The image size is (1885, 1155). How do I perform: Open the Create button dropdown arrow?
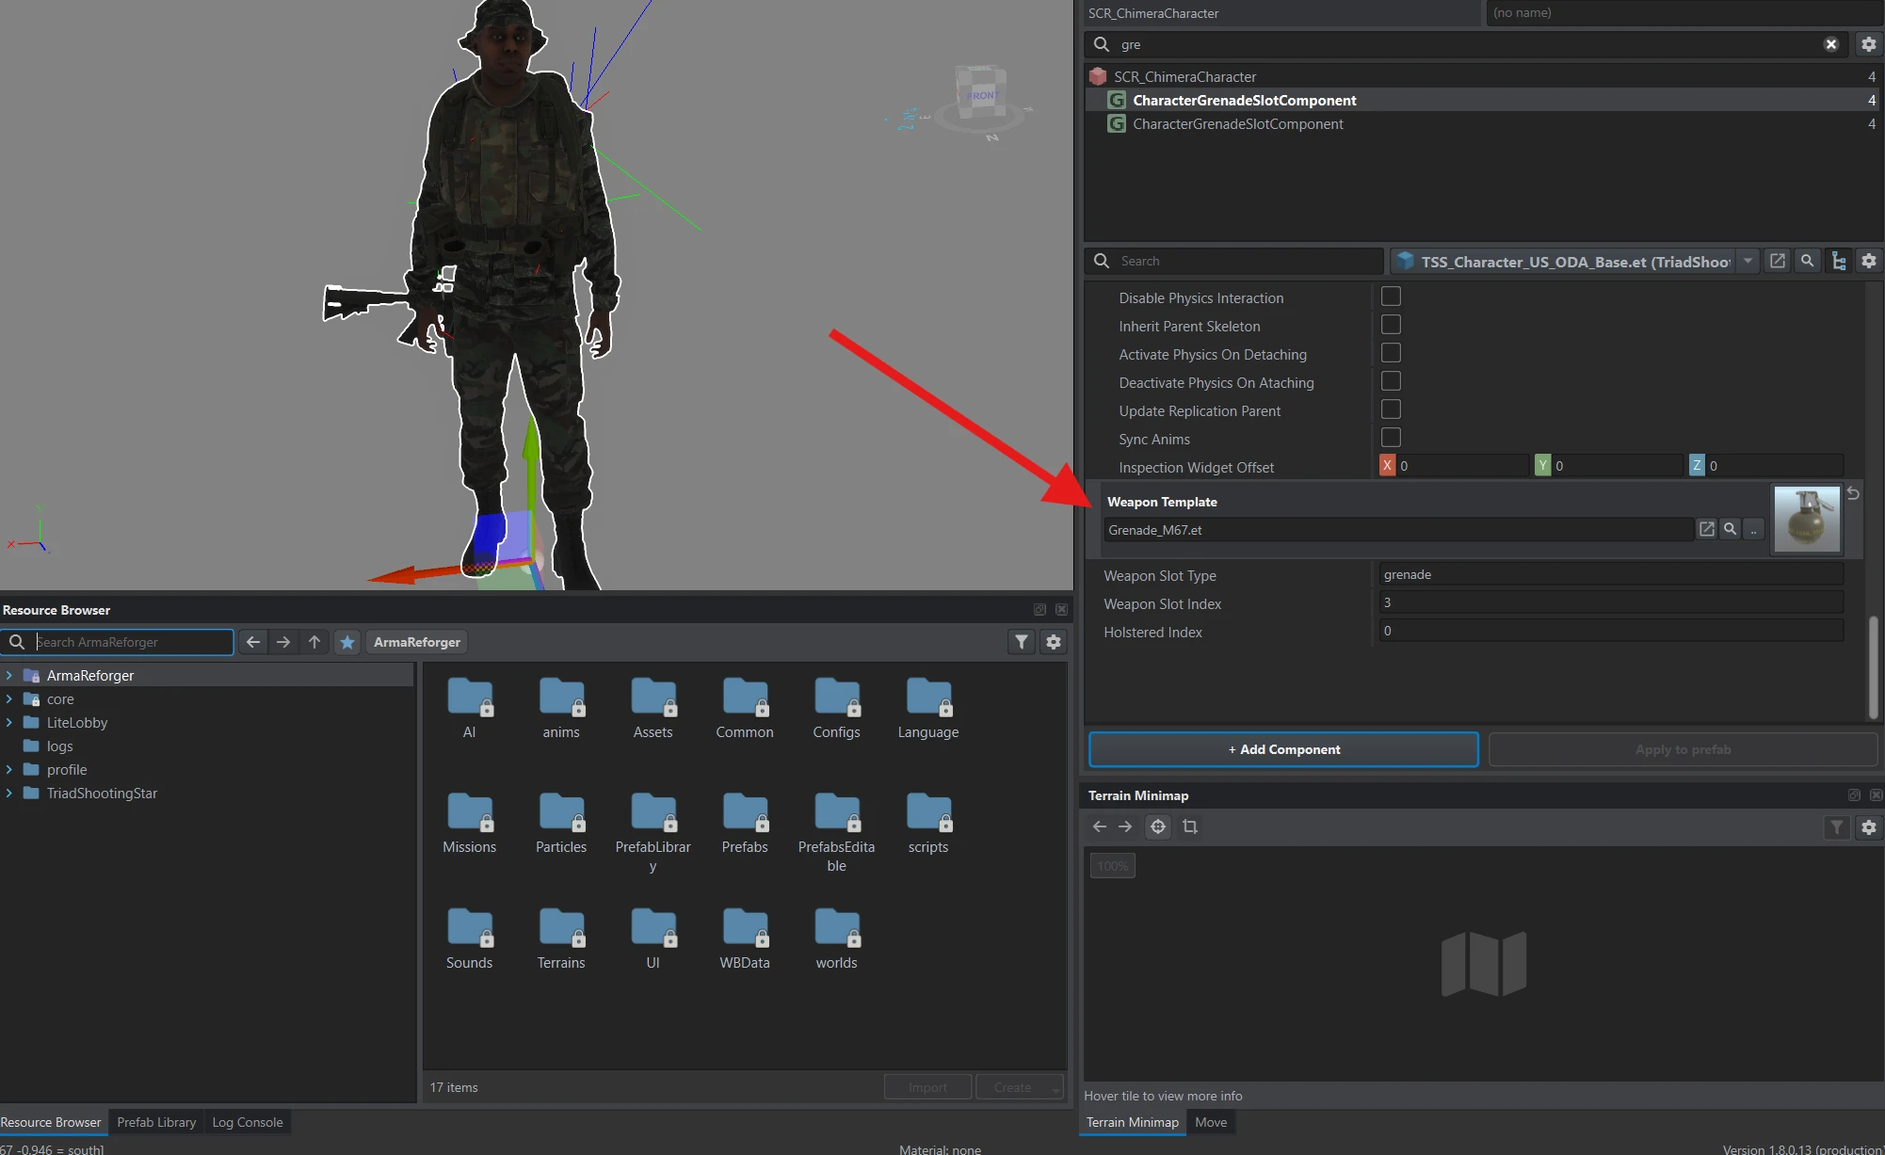click(x=1055, y=1088)
